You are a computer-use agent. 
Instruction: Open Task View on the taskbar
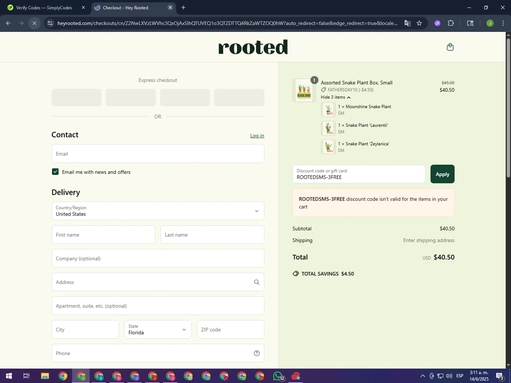click(26, 376)
